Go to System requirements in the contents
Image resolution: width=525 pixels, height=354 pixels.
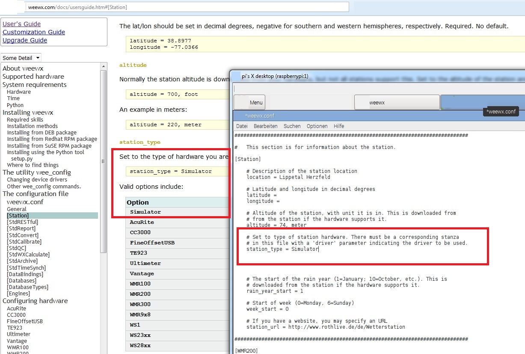tap(35, 85)
